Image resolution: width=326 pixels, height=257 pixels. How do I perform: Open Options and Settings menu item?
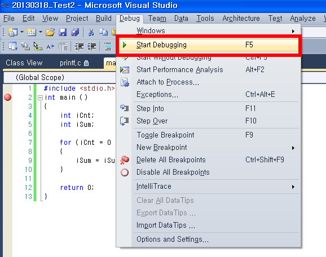point(209,240)
